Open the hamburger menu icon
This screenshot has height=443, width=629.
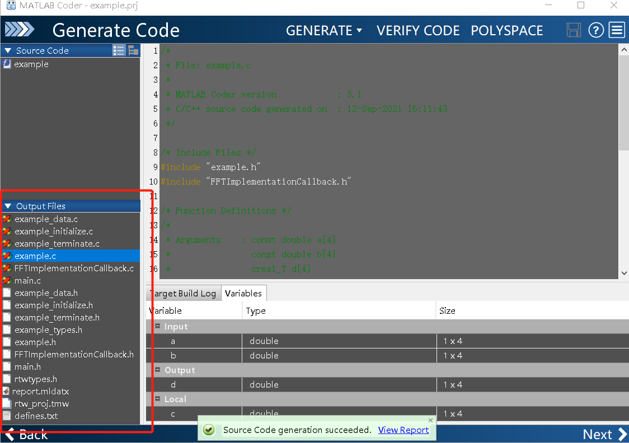point(617,30)
